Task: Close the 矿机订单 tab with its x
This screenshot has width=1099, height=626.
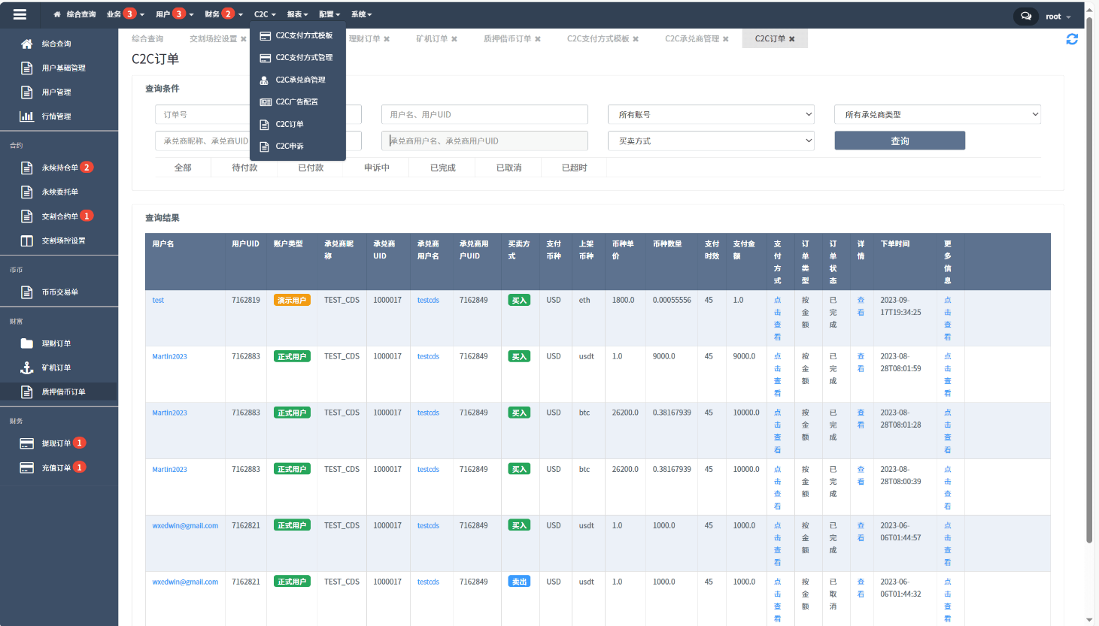Action: (454, 39)
